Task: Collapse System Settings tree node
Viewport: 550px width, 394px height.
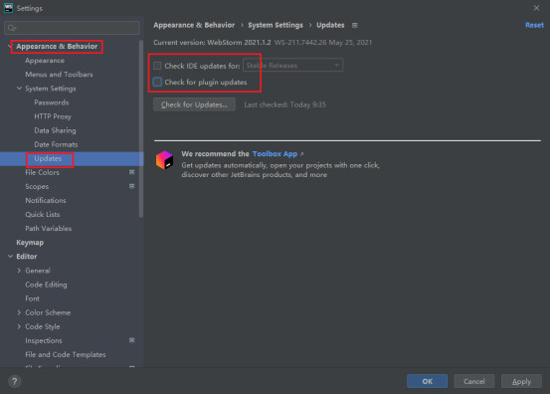Action: pyautogui.click(x=19, y=89)
